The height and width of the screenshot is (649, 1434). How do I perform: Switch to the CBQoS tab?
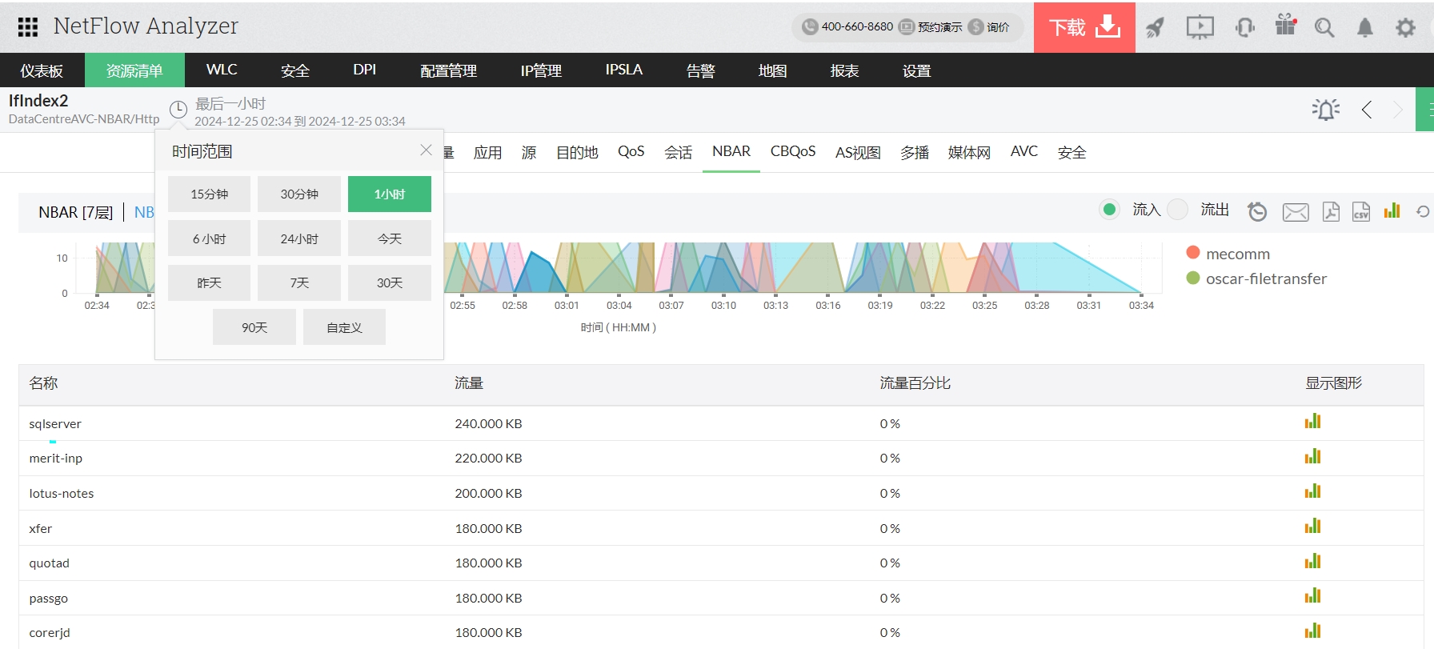click(792, 152)
